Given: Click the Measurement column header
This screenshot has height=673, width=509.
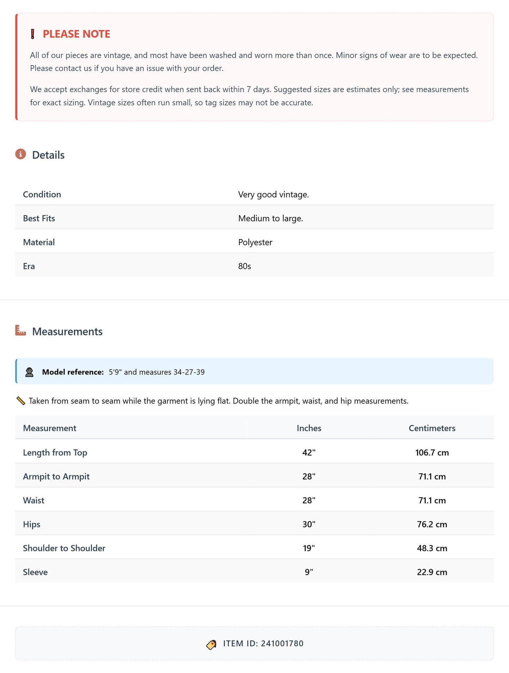Looking at the screenshot, I should [x=50, y=428].
